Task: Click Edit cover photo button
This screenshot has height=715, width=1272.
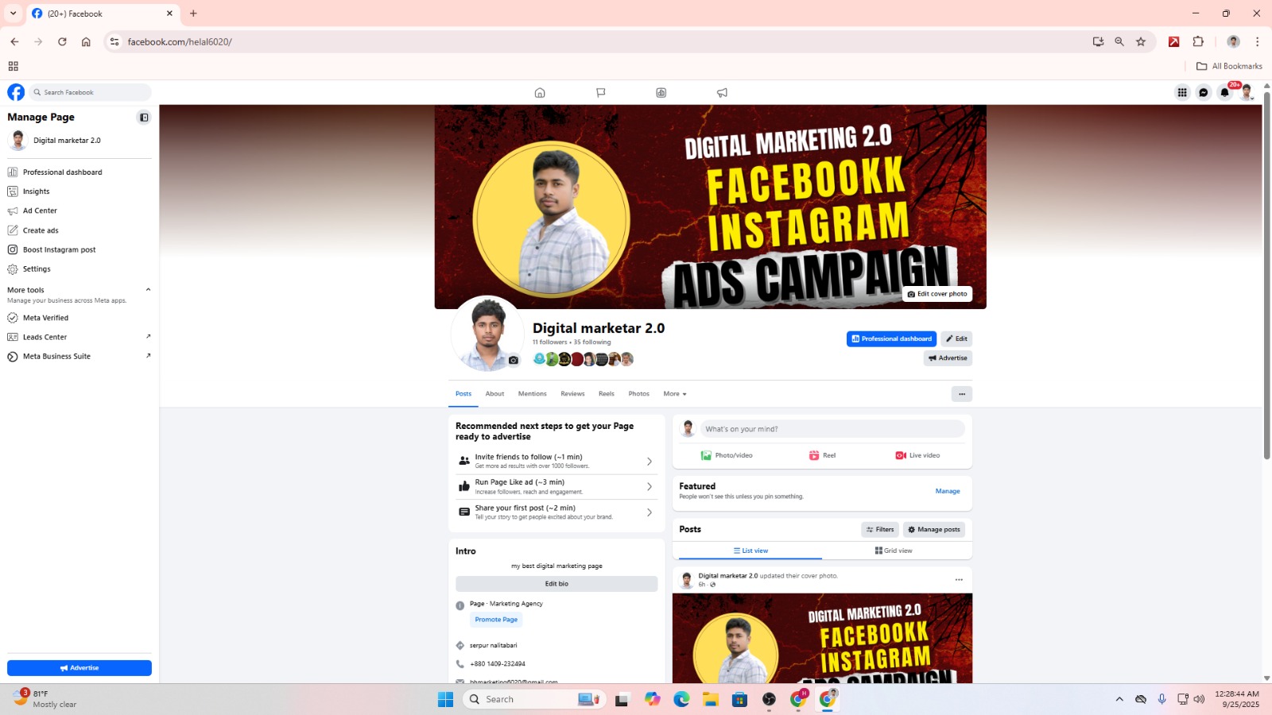Action: tap(937, 294)
